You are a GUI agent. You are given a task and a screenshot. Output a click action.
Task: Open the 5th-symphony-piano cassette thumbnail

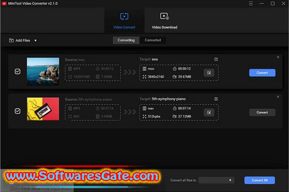pos(43,109)
